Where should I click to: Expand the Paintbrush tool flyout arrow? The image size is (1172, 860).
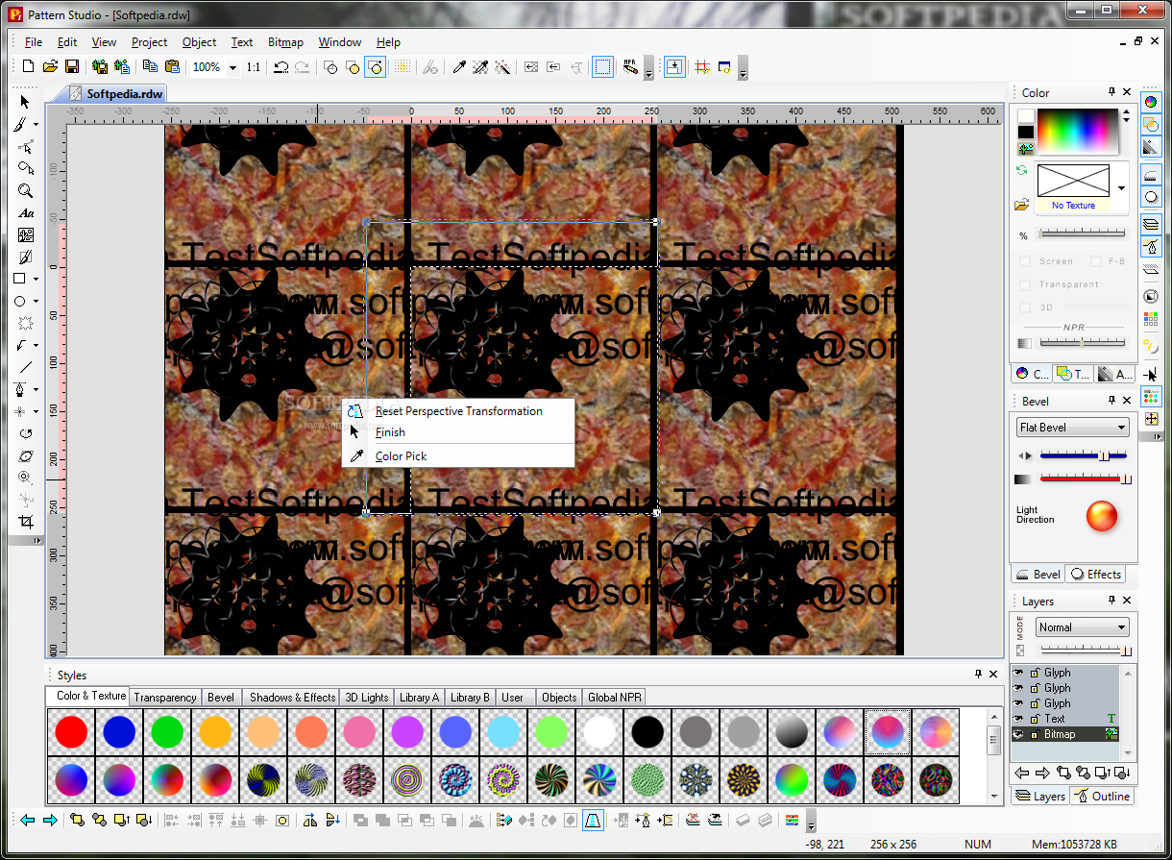[x=37, y=125]
